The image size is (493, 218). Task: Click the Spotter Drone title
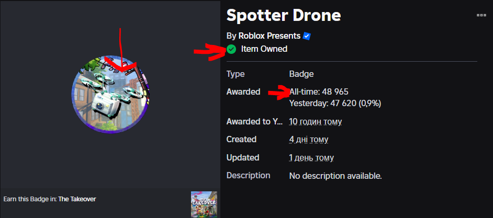(284, 15)
